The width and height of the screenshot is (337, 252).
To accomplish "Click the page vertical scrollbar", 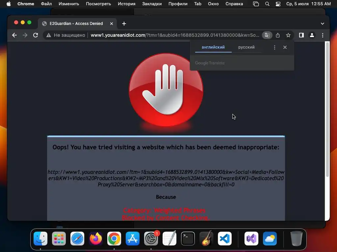I will (327, 109).
